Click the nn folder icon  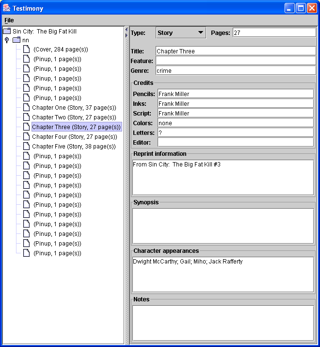pos(16,40)
